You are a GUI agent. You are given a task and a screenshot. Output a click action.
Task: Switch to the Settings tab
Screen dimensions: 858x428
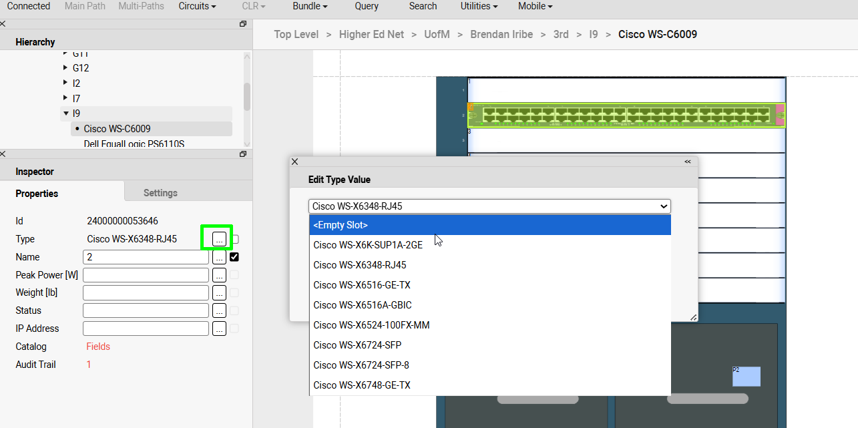[160, 193]
